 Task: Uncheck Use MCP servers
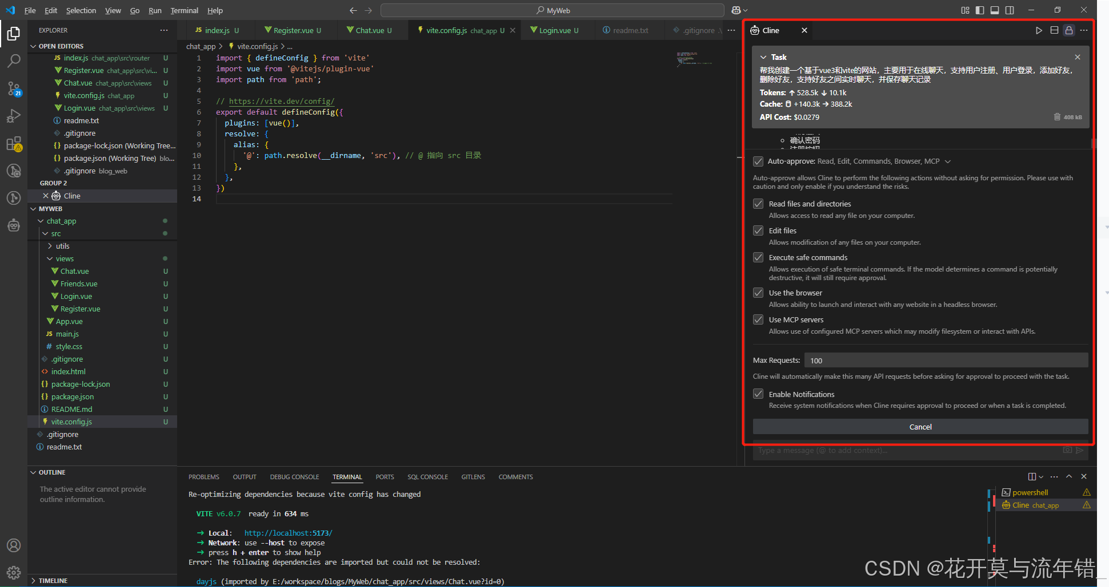click(x=758, y=319)
